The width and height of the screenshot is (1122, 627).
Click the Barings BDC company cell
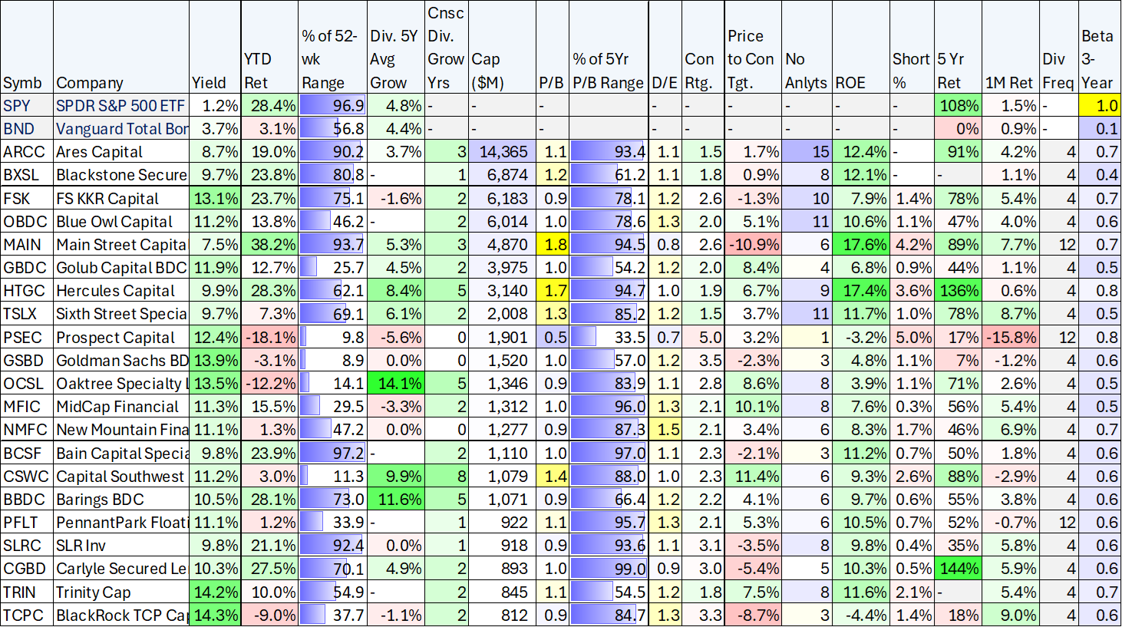coord(121,499)
